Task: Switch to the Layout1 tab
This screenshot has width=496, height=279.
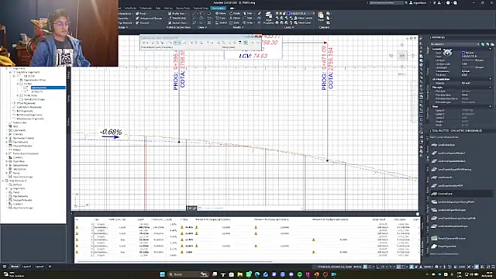Action: [x=26, y=267]
